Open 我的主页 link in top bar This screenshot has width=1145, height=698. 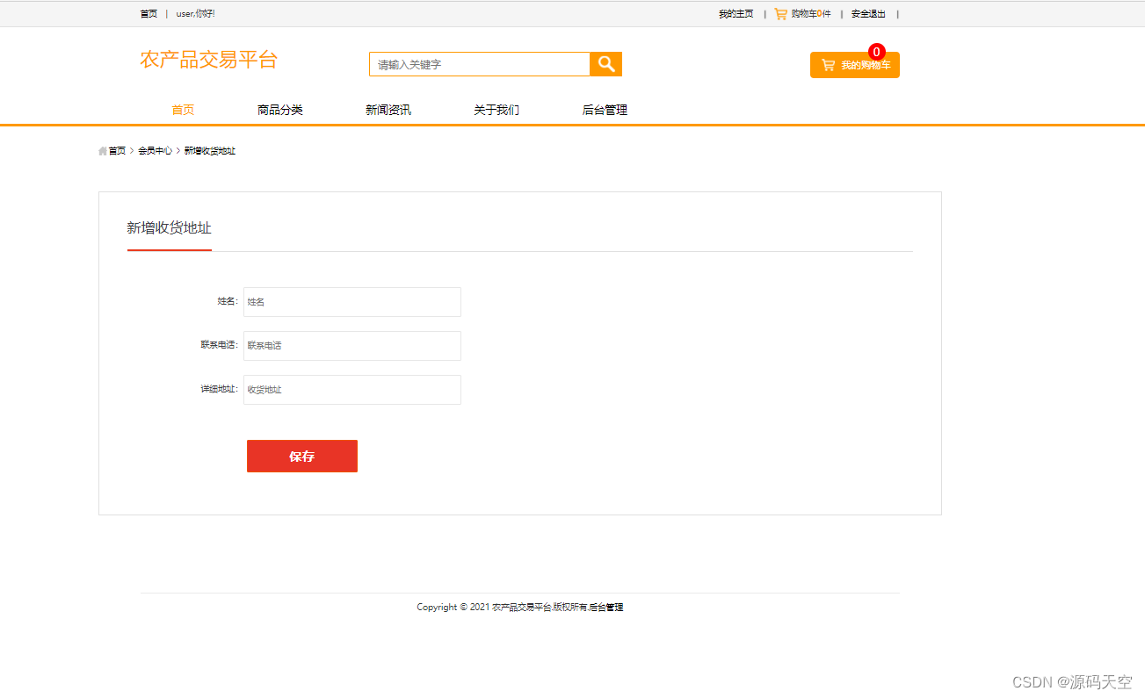[735, 13]
